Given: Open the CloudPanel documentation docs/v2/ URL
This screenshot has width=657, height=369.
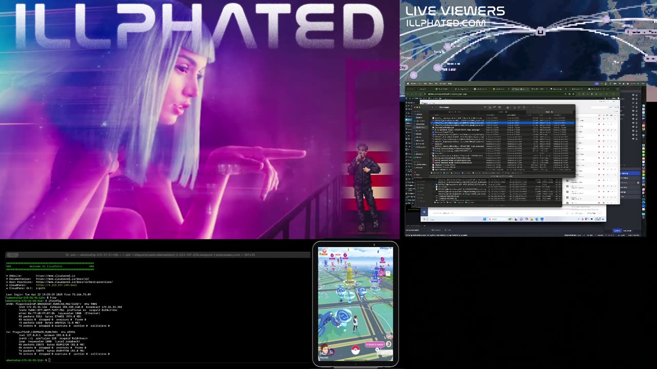Looking at the screenshot, I should 63,279.
